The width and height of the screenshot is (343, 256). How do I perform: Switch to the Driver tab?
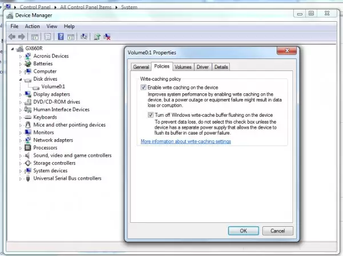[202, 67]
